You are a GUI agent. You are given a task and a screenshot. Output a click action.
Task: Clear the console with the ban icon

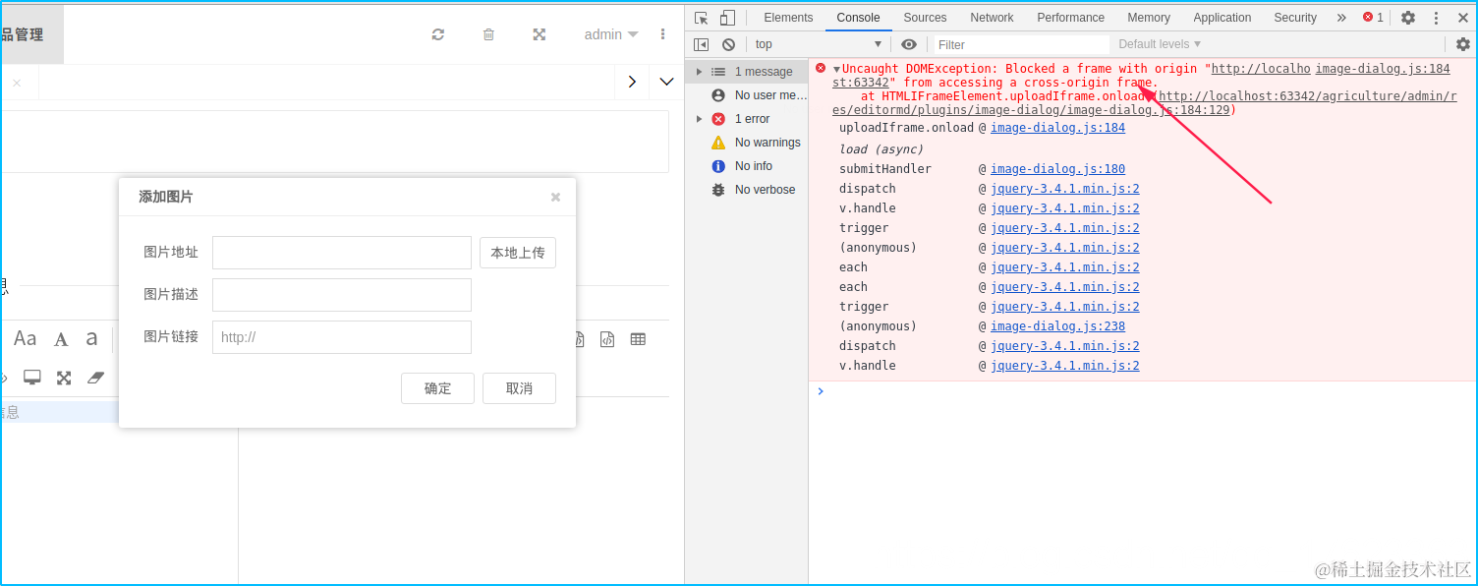[728, 44]
